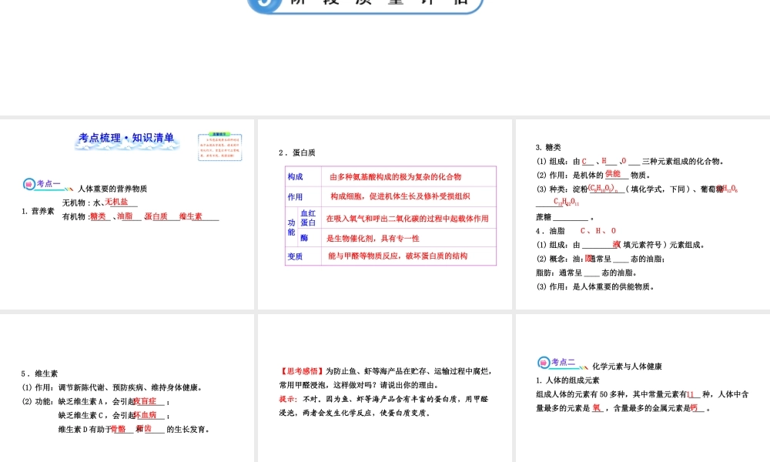
Task: Click the heading 4．油脂
Action: tap(551, 231)
